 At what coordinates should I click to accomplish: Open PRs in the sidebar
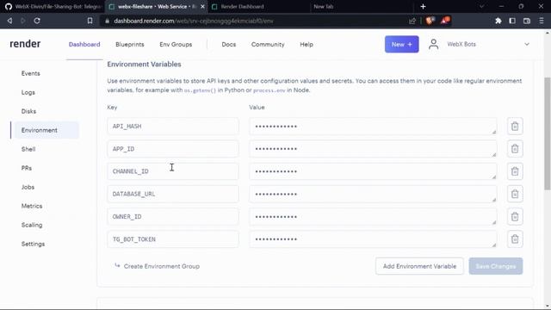click(27, 168)
